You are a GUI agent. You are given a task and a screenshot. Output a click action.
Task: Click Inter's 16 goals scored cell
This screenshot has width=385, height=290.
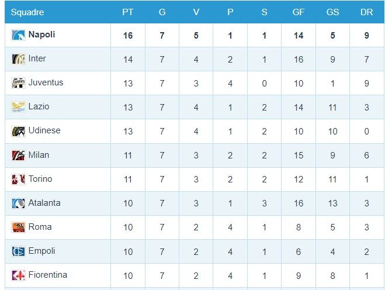tap(299, 59)
